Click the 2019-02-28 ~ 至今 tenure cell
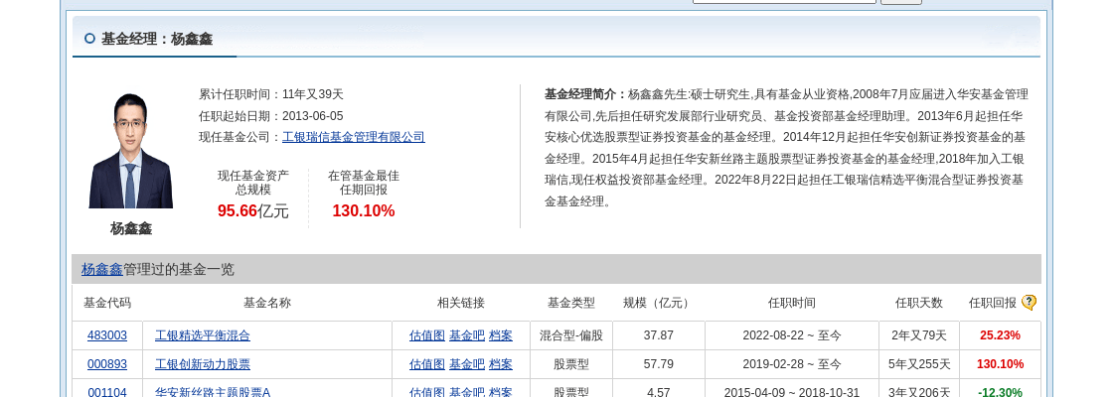The image size is (1113, 397). point(791,364)
